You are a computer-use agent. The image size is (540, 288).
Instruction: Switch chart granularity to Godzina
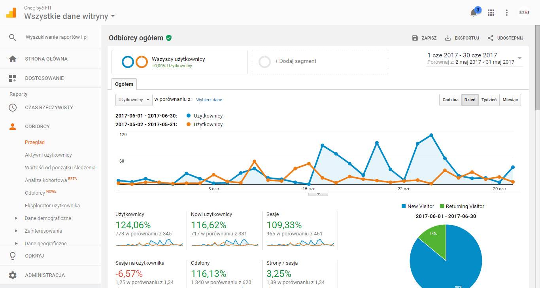pos(450,100)
